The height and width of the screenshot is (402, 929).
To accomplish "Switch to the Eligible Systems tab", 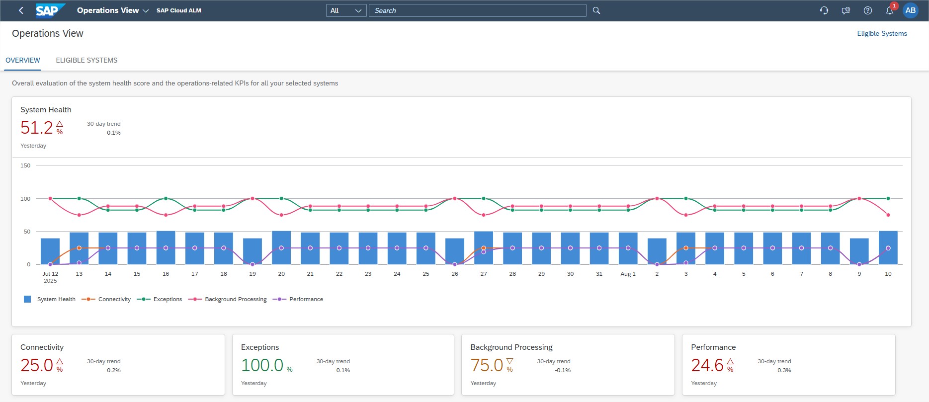I will click(x=86, y=60).
